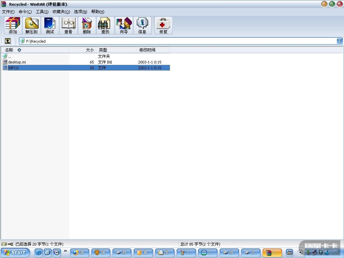This screenshot has height=258, width=344.
Task: Click size value 65 for desktop.ini
Action: 92,62
